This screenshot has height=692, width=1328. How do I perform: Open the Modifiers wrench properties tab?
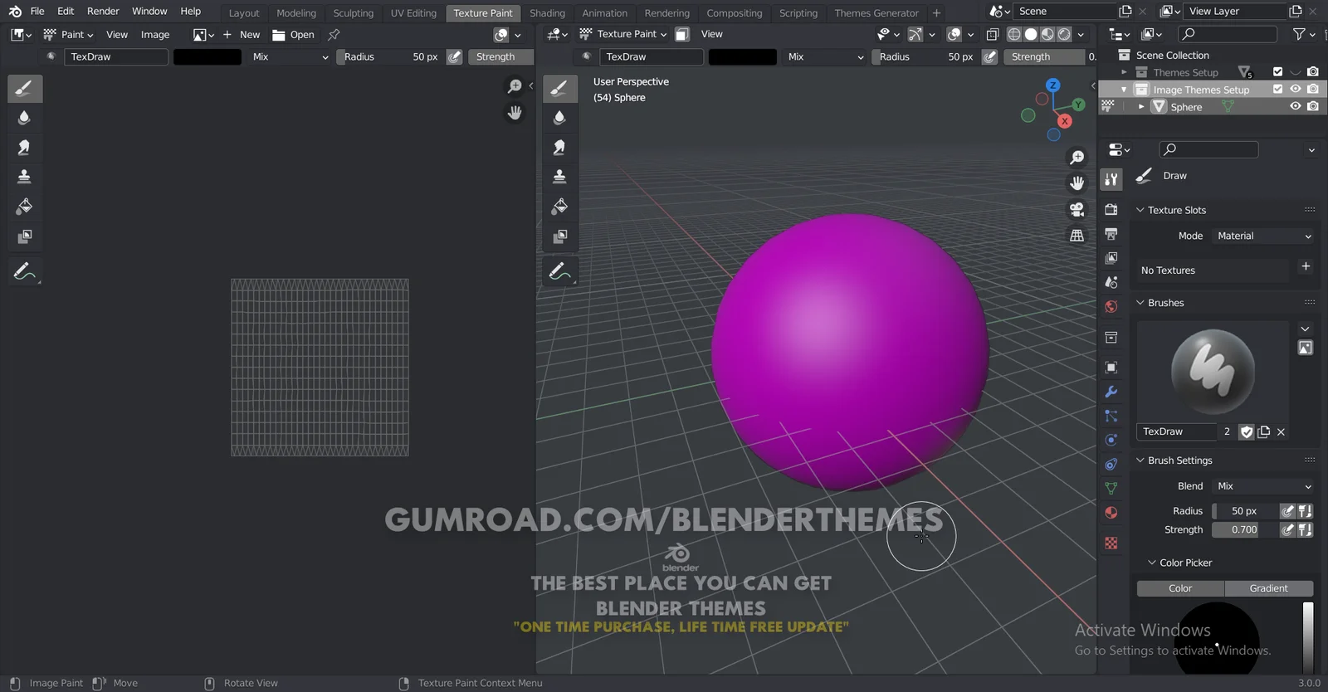1111,392
